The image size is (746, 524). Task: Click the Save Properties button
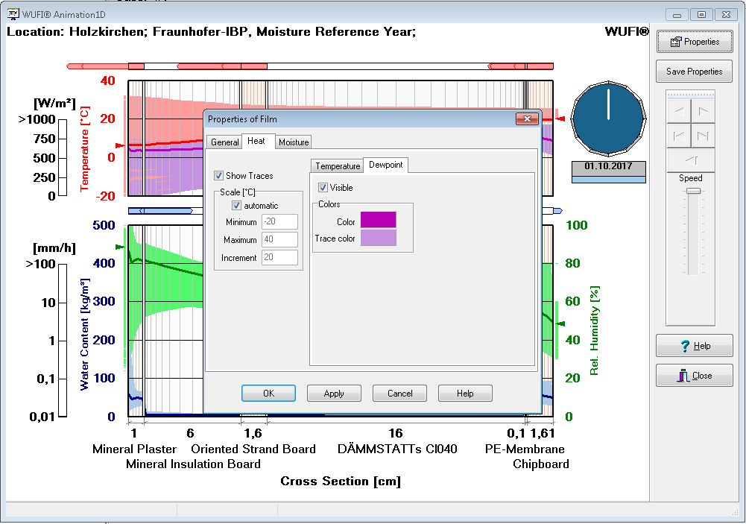click(x=694, y=72)
